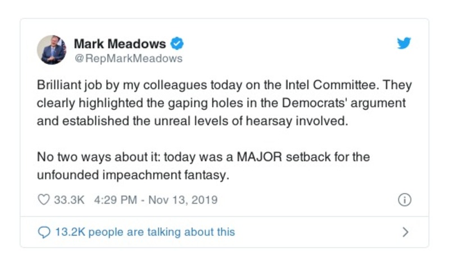Click the 33.3K like count
449x275 pixels.
tap(69, 200)
